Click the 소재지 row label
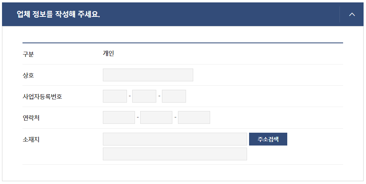Screen dimensions: 366x184 [x=31, y=140]
